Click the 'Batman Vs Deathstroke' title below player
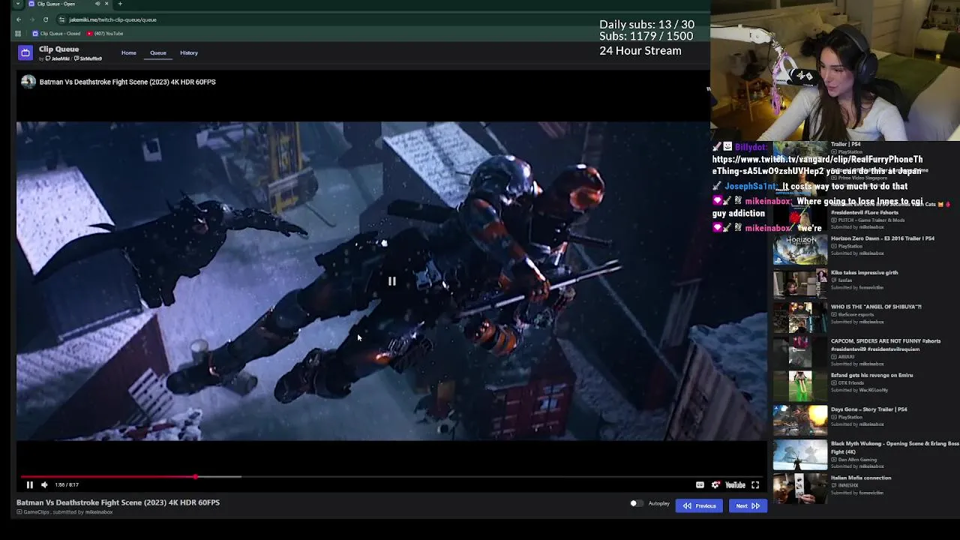The image size is (960, 540). click(118, 502)
